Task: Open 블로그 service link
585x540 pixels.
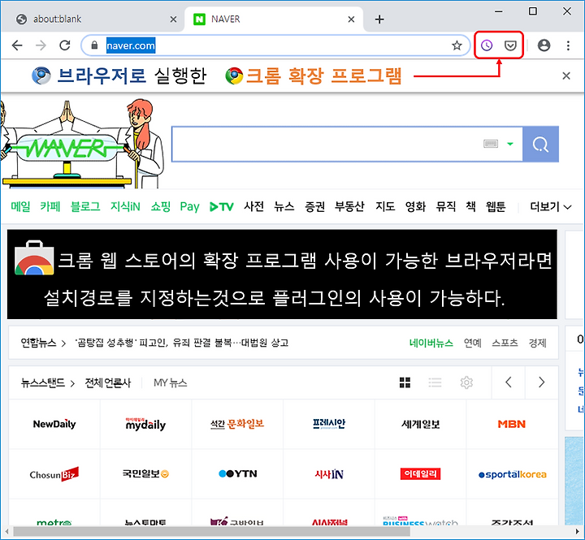Action: click(x=85, y=206)
